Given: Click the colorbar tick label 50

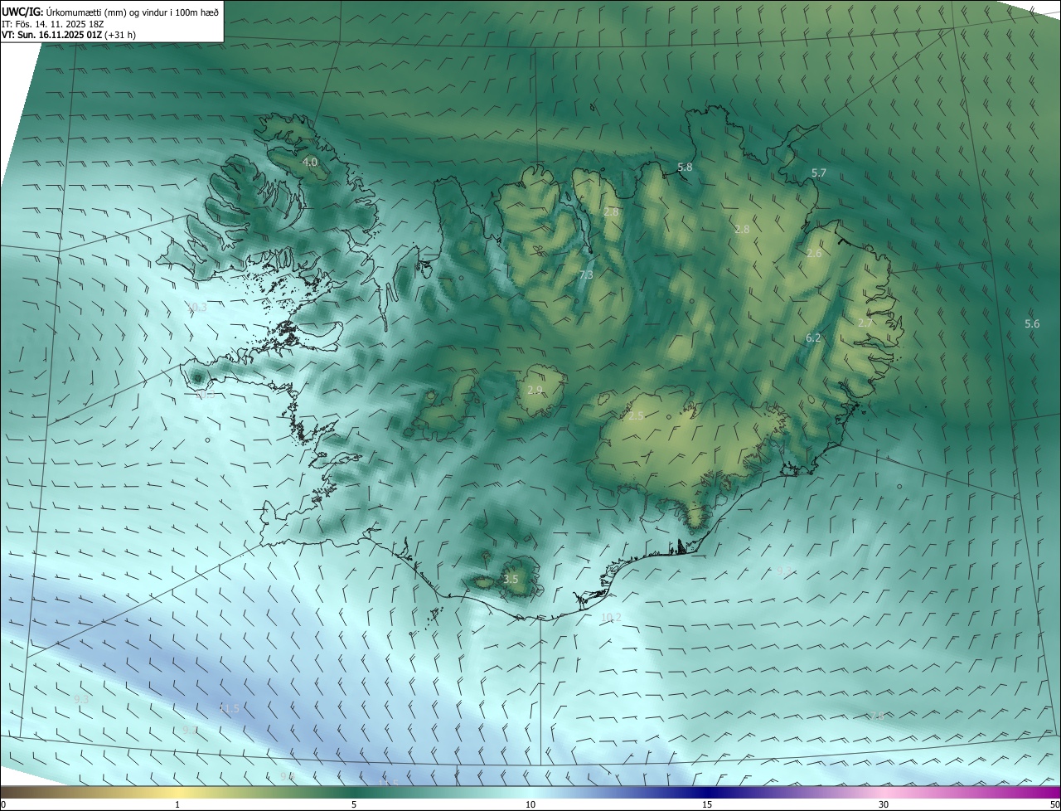Looking at the screenshot, I should [x=1054, y=804].
